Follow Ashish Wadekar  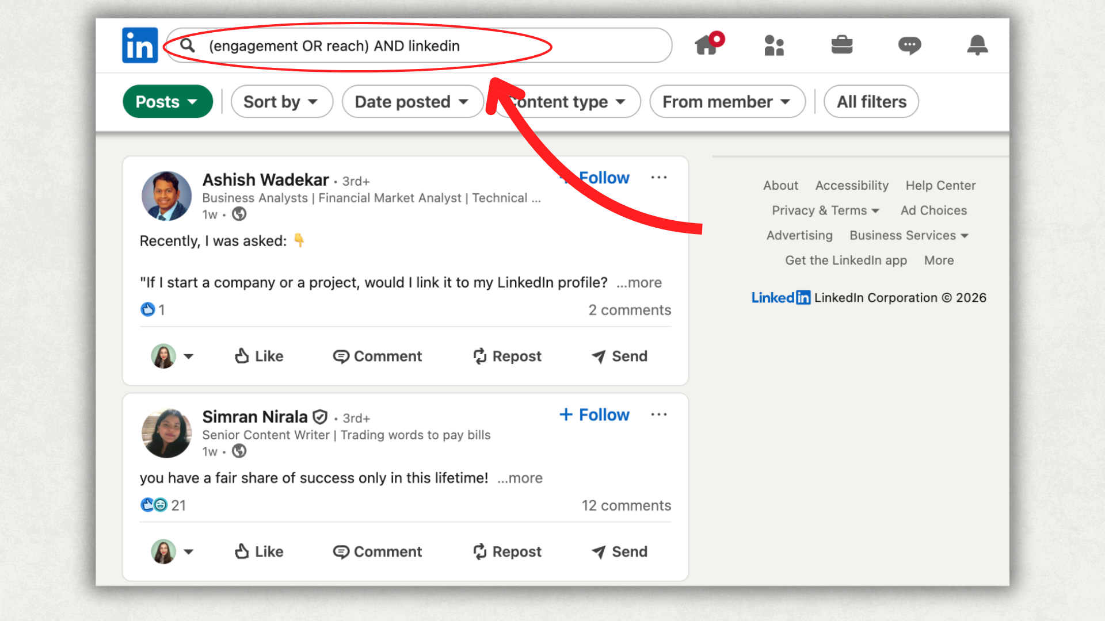click(595, 178)
